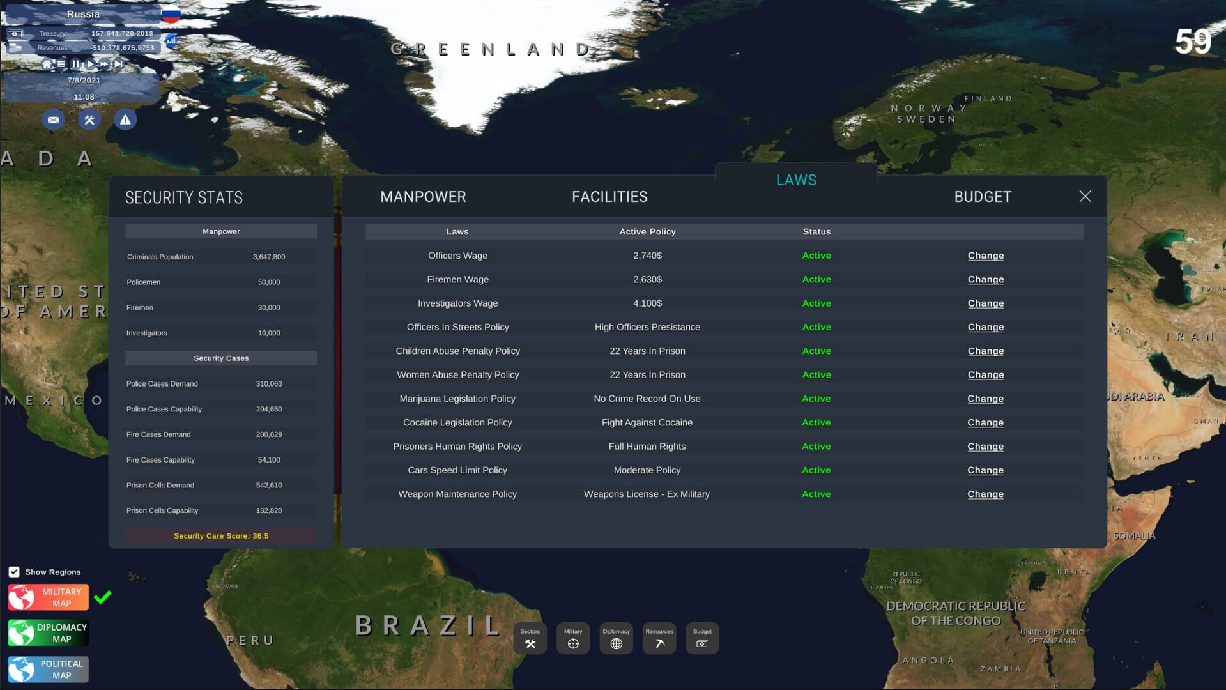This screenshot has width=1226, height=690.
Task: Switch to the Political Map view
Action: [x=49, y=670]
